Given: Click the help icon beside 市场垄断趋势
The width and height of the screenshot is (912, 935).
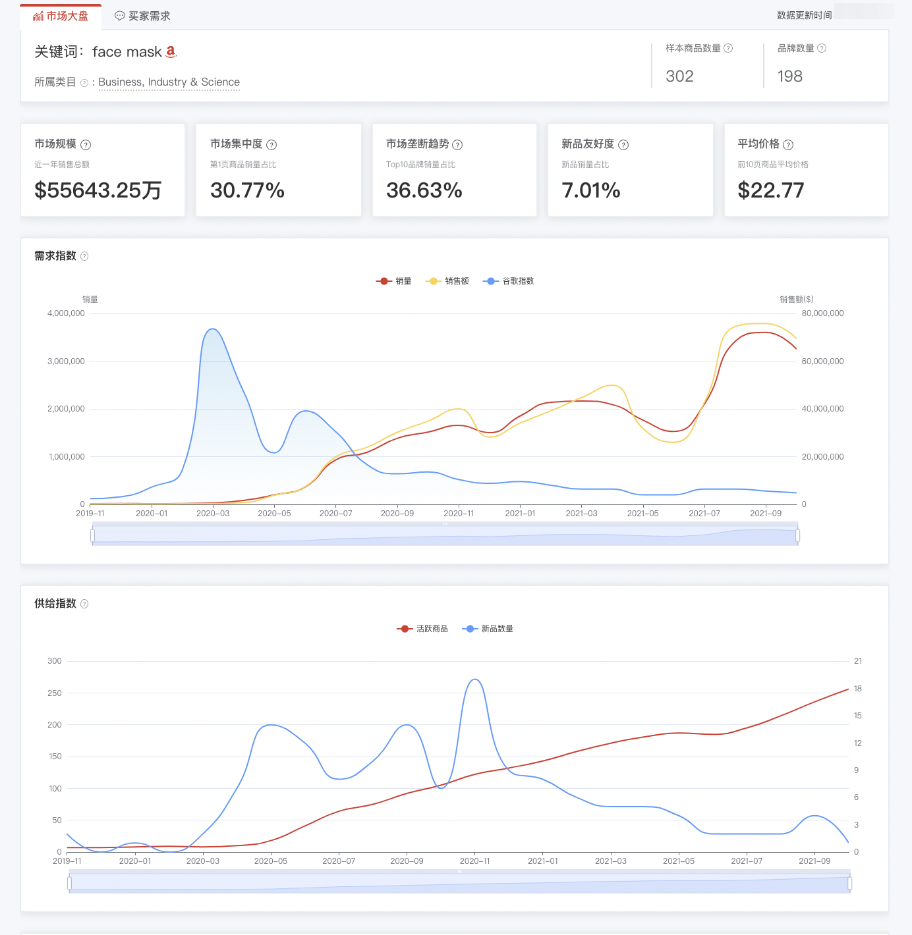Looking at the screenshot, I should [x=457, y=145].
